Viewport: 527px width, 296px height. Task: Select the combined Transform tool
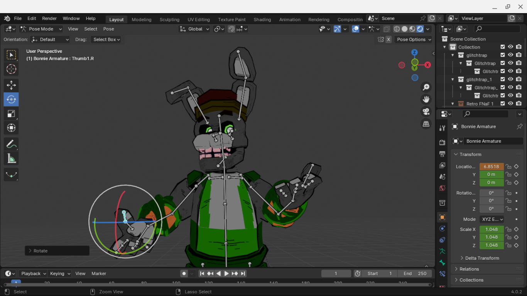pos(11,128)
